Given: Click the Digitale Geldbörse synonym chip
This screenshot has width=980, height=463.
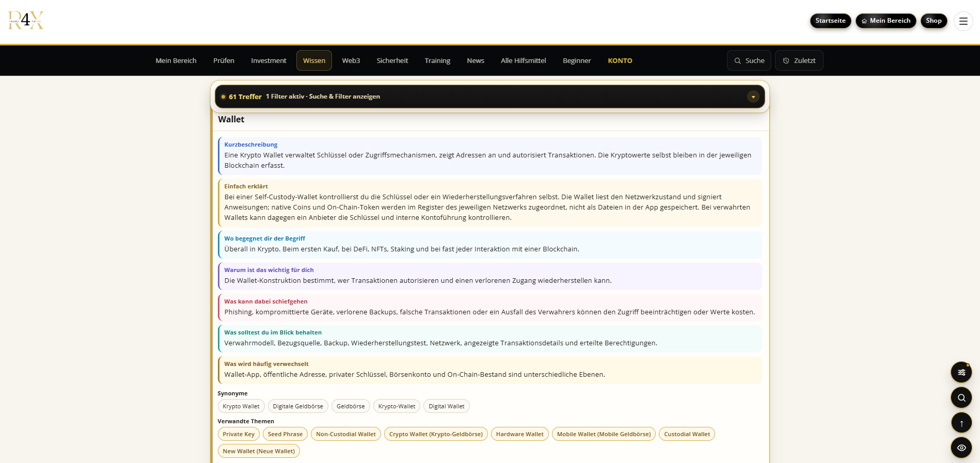Looking at the screenshot, I should click(298, 406).
